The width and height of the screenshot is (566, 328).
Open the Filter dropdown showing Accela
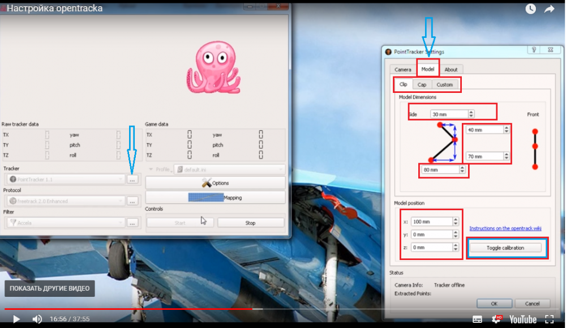point(65,223)
